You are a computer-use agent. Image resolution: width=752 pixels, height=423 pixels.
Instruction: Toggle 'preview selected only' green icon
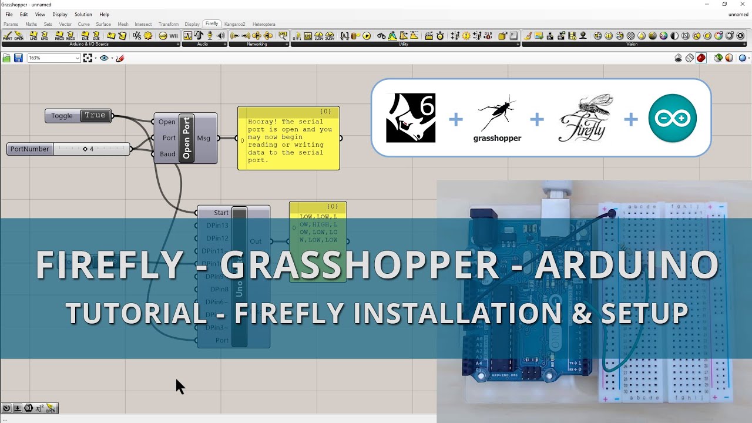coord(717,58)
